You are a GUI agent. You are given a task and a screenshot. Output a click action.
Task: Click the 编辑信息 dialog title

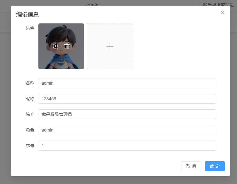point(27,14)
